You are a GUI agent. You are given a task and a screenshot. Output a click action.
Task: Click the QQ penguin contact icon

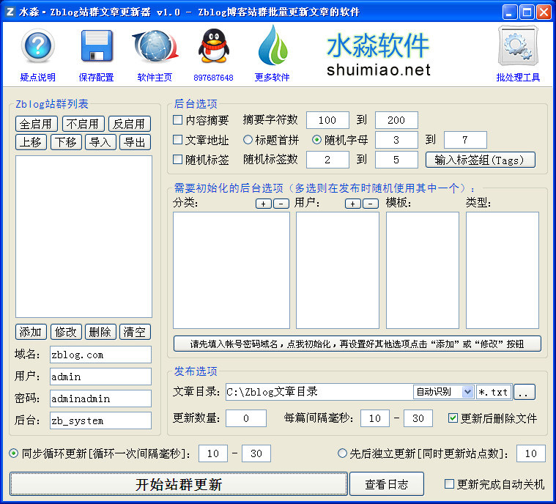coord(213,45)
